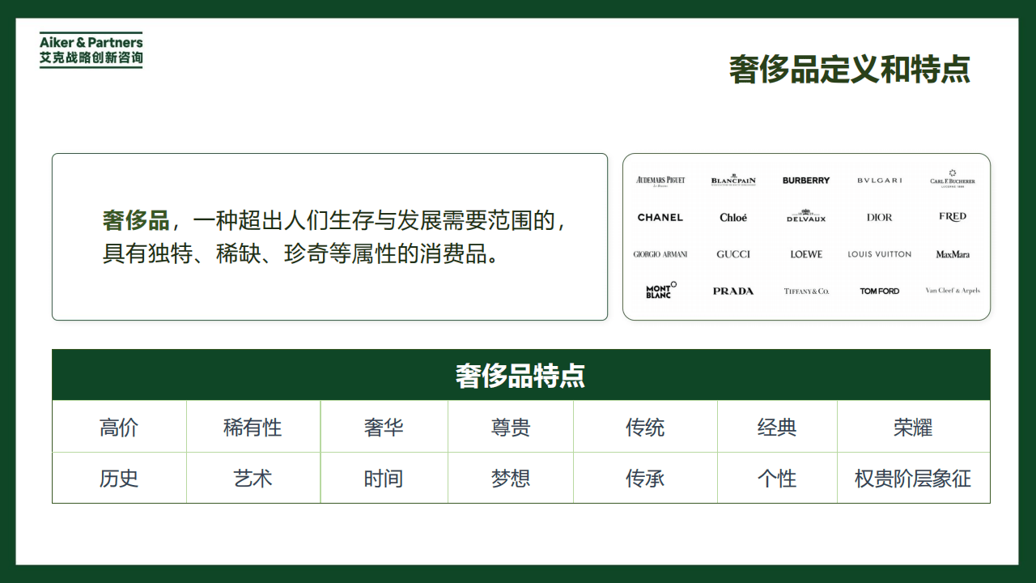Screen dimensions: 1036x583
Task: Click 艾克战略创新咨询 company name text
Action: 91,58
